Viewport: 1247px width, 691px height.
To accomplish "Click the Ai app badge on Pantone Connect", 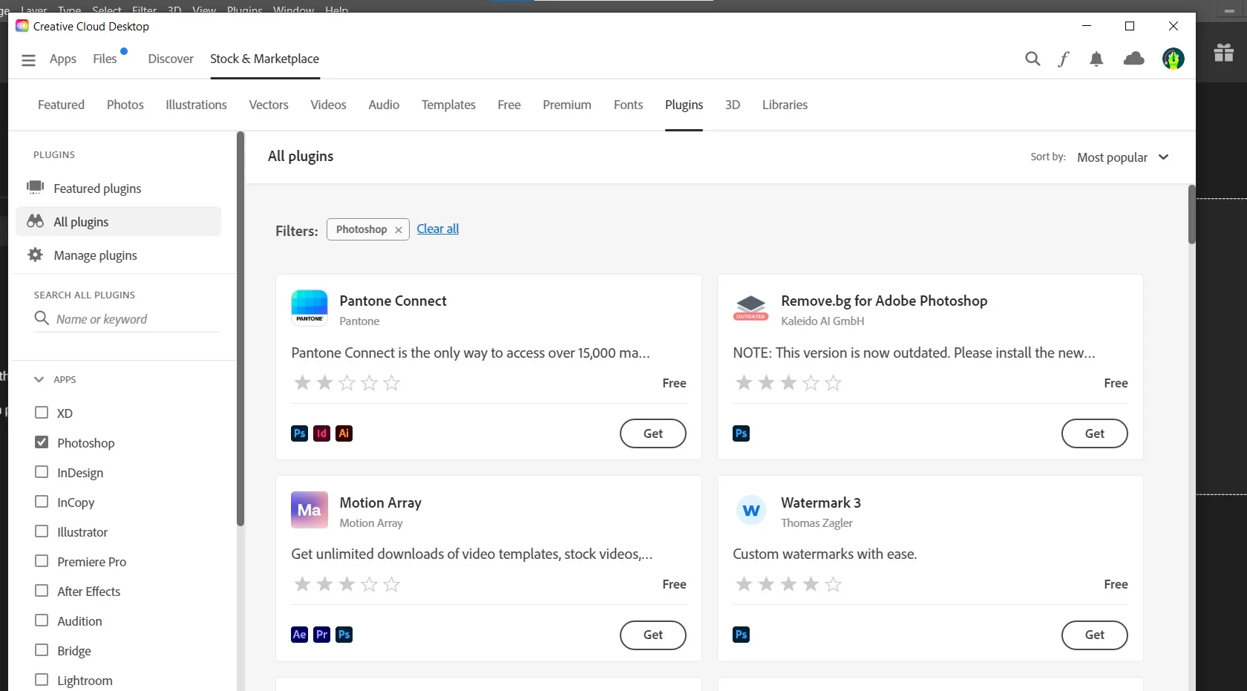I will (x=344, y=433).
